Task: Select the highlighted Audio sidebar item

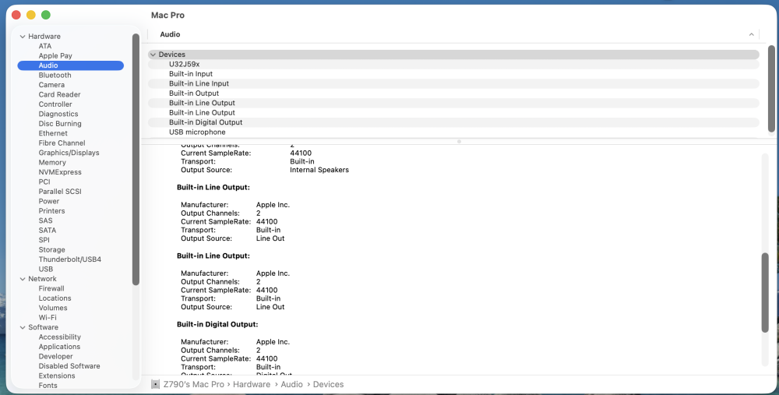Action: coord(71,65)
